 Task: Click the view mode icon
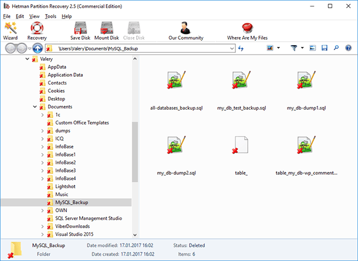pyautogui.click(x=270, y=48)
